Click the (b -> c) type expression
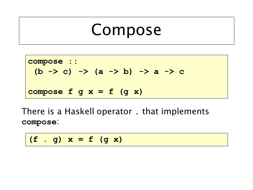The height and width of the screenshot is (190, 253). [x=53, y=72]
